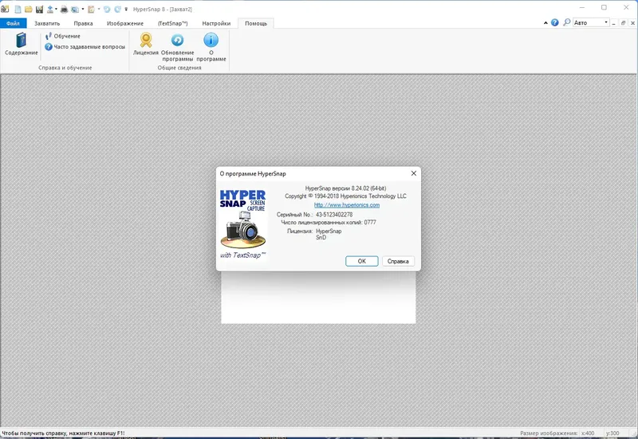638x439 pixels.
Task: Click the white captured image canvas
Action: 318,299
